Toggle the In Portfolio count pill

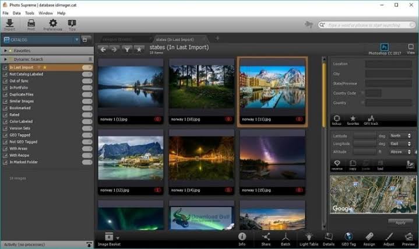[87, 87]
